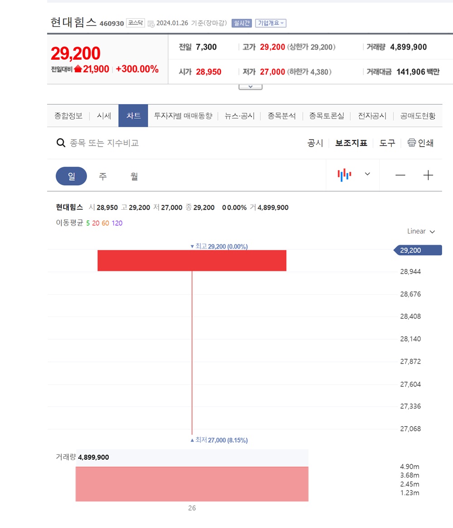Click the stock code 460930
Viewport: 453px width, 528px height.
pos(111,24)
